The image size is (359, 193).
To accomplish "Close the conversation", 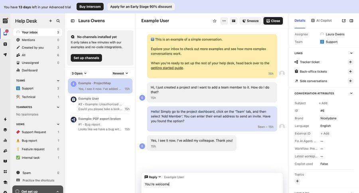I will pos(273,21).
